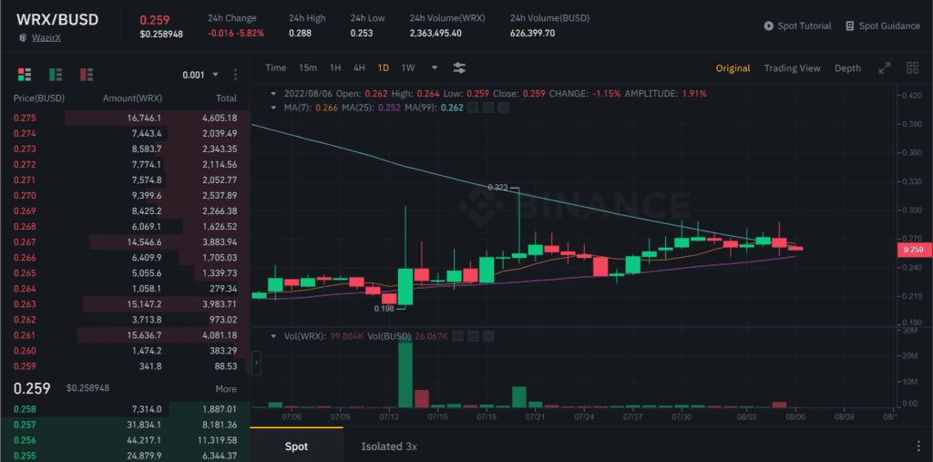
Task: Switch chart to 1W interval
Action: (407, 67)
